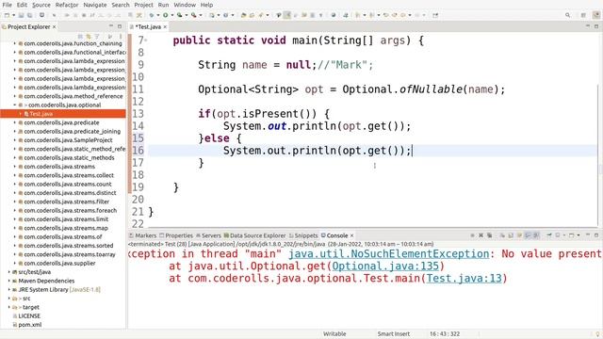Click the Open Type folder icon in toolbar
The height and width of the screenshot is (339, 603).
243,15
